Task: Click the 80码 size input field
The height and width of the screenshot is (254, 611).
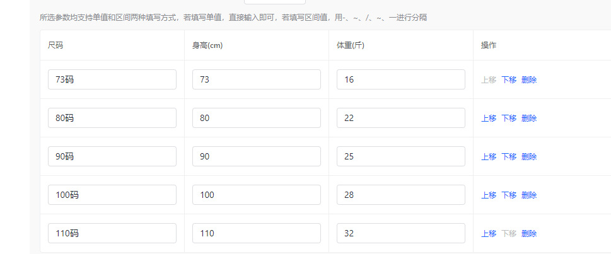Action: point(112,118)
